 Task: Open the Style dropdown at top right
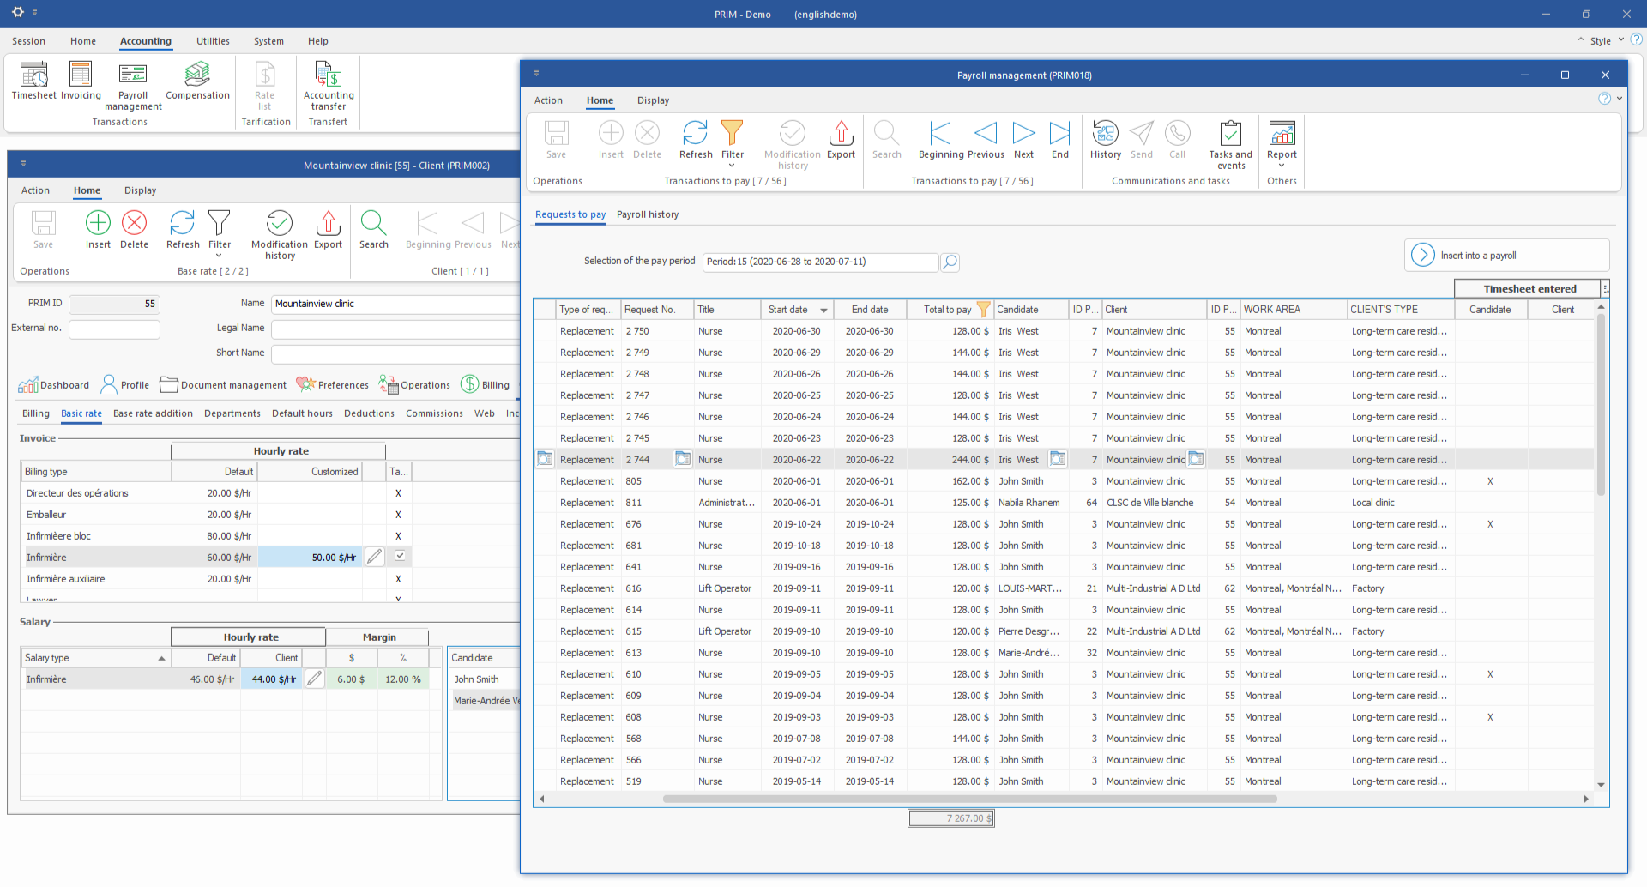[1601, 40]
